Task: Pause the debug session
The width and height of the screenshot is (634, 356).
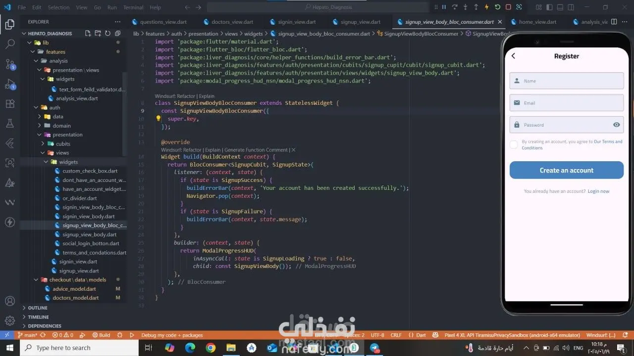Action: pos(444,7)
